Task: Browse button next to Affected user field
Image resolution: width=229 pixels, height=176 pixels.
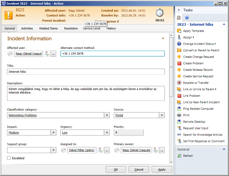Action: point(53,54)
